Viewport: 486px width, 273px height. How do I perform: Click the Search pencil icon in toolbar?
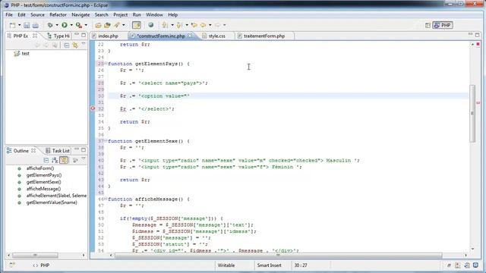[116, 25]
